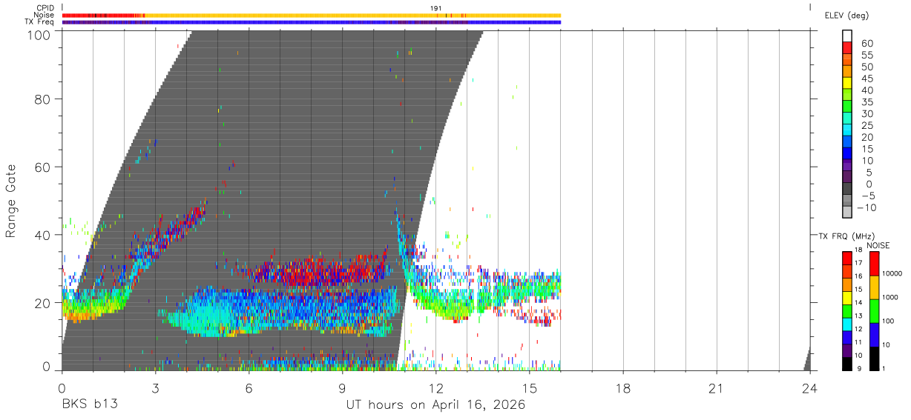Click the Range Gate axis title
This screenshot has height=420, width=911.
(11, 201)
